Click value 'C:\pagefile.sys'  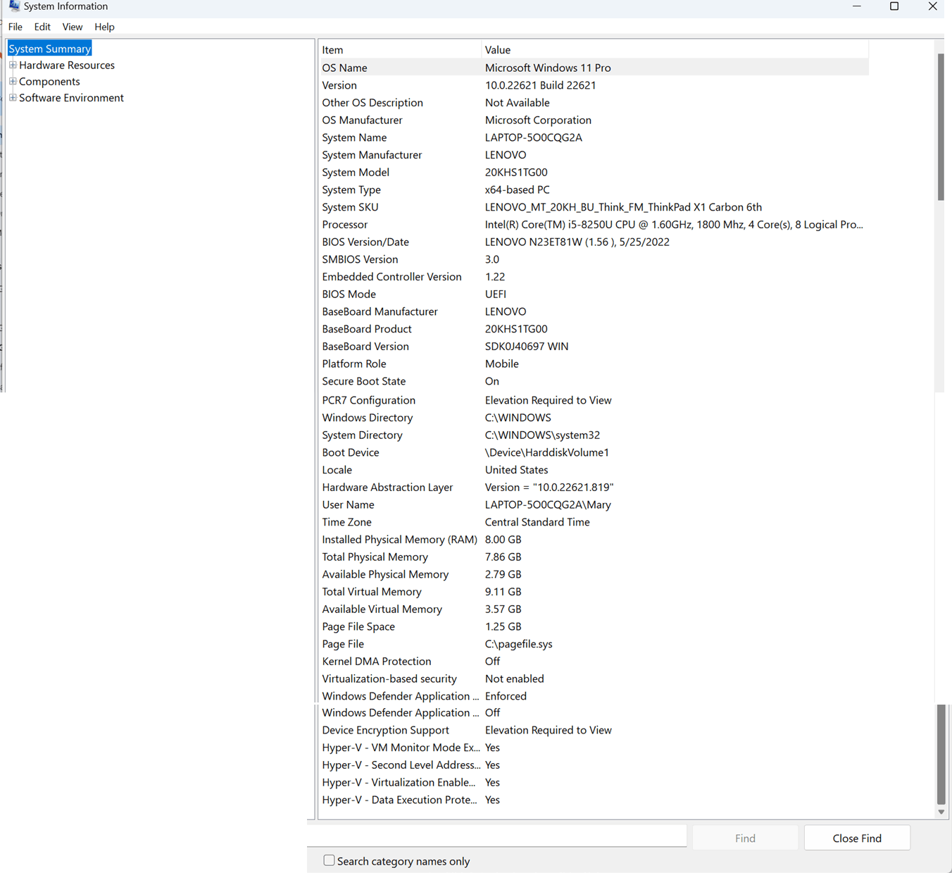click(518, 644)
